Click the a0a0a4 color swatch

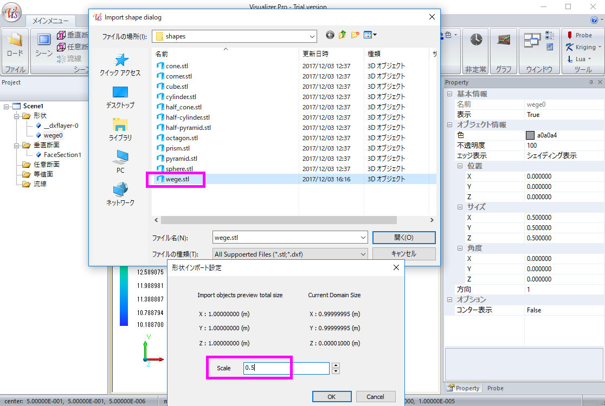[x=530, y=135]
